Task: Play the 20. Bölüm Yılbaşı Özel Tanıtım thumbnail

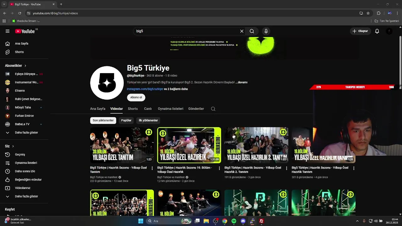Action: pyautogui.click(x=122, y=145)
